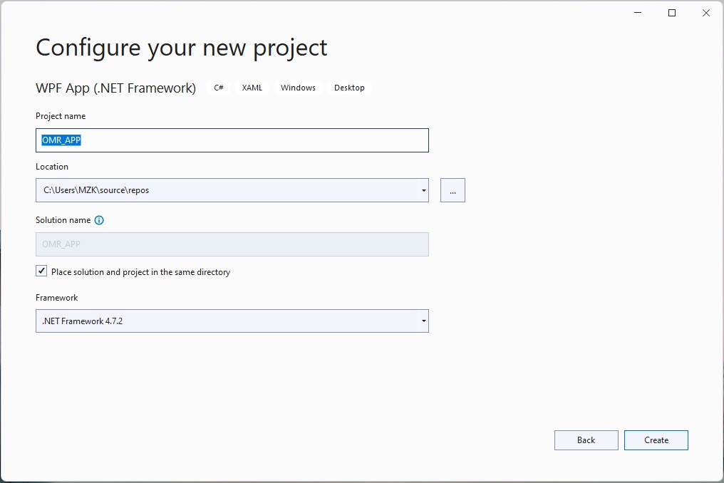
Task: Select the Desktop project type tag
Action: [349, 87]
